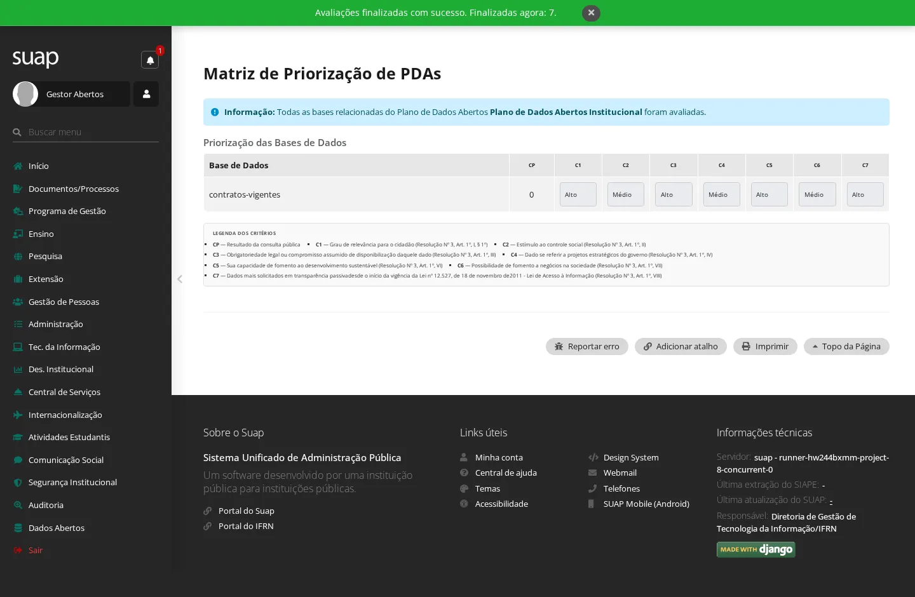This screenshot has height=597, width=915.
Task: Collapse the sidebar with the chevron
Action: click(x=180, y=279)
